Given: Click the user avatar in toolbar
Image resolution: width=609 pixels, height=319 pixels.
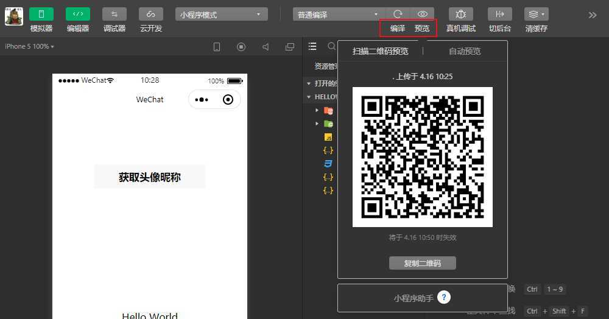Looking at the screenshot, I should (14, 16).
